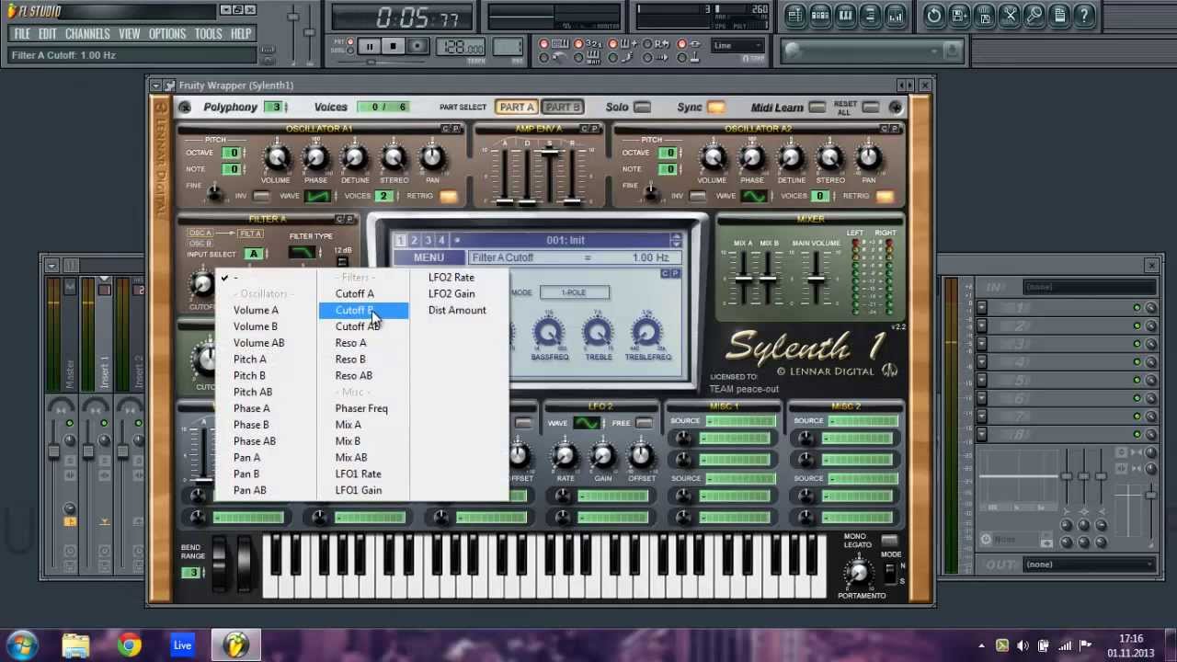Click the Sylenth1 display MENU button
This screenshot has height=662, width=1177.
pyautogui.click(x=429, y=258)
